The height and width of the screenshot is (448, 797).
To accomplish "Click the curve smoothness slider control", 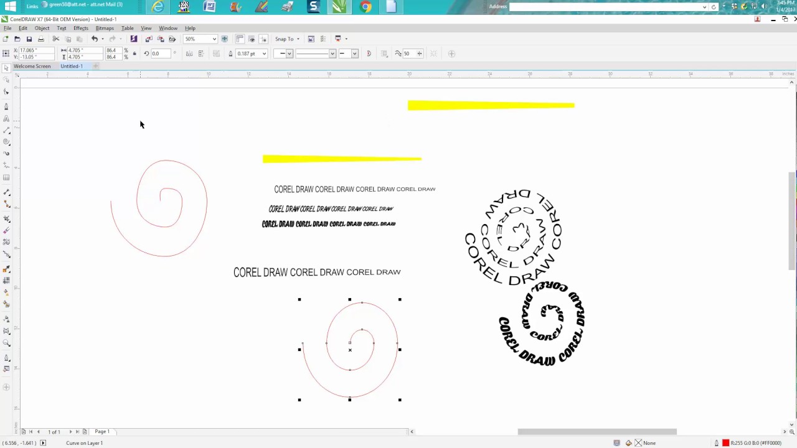I will pyautogui.click(x=420, y=54).
